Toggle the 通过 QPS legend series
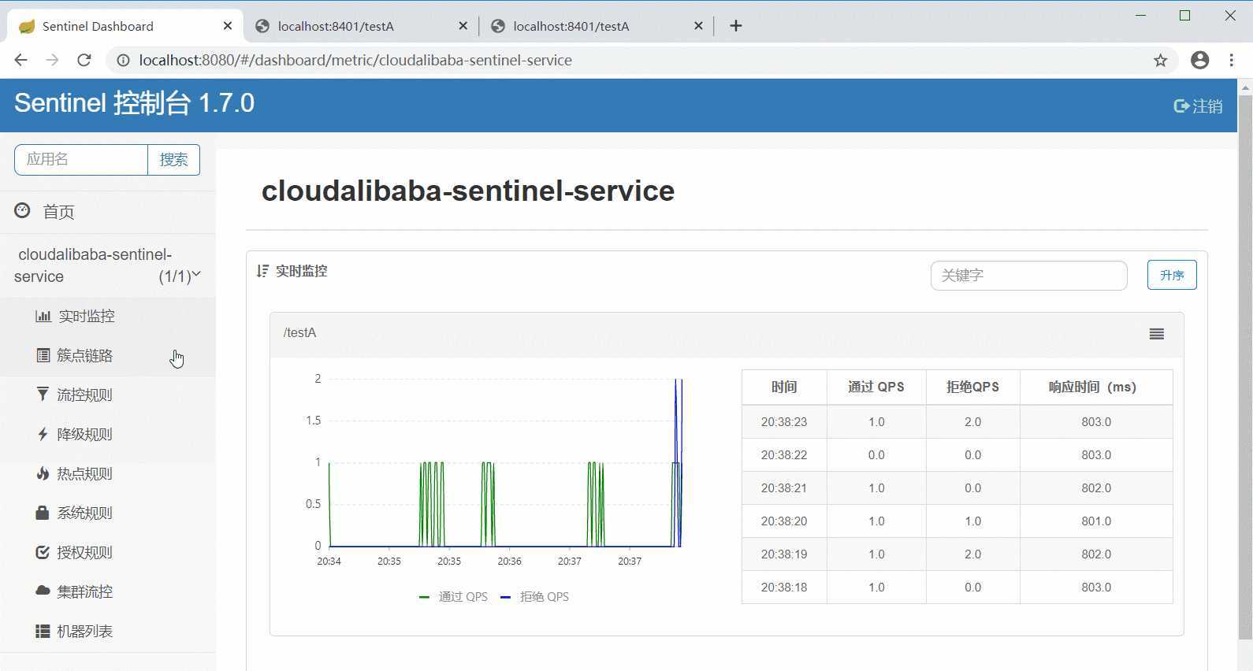1253x671 pixels. pos(454,596)
